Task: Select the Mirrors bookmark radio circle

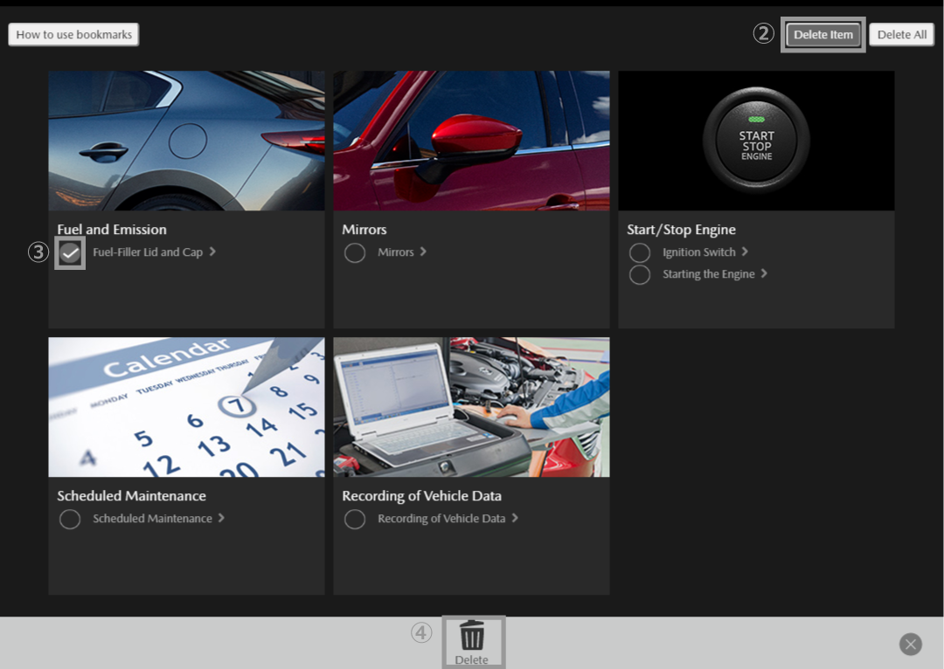Action: pyautogui.click(x=355, y=253)
